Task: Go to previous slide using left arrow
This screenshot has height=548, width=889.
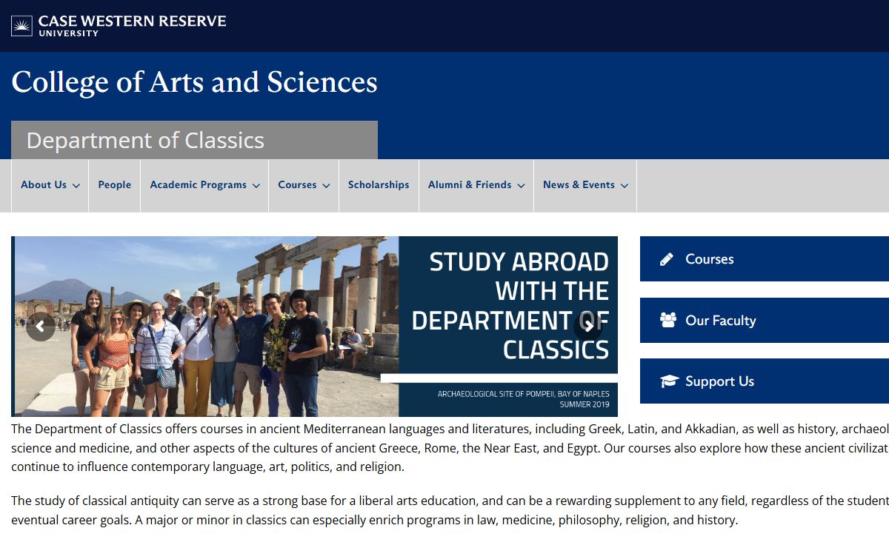Action: 41,327
